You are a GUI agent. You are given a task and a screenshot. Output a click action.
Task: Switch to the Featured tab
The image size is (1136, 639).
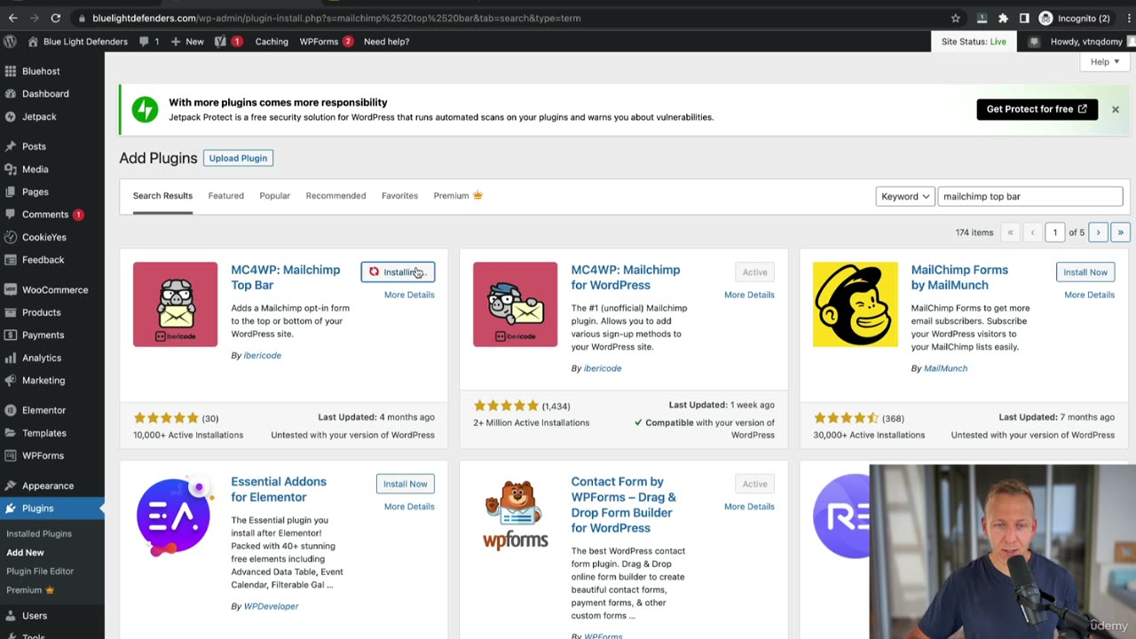click(x=225, y=195)
